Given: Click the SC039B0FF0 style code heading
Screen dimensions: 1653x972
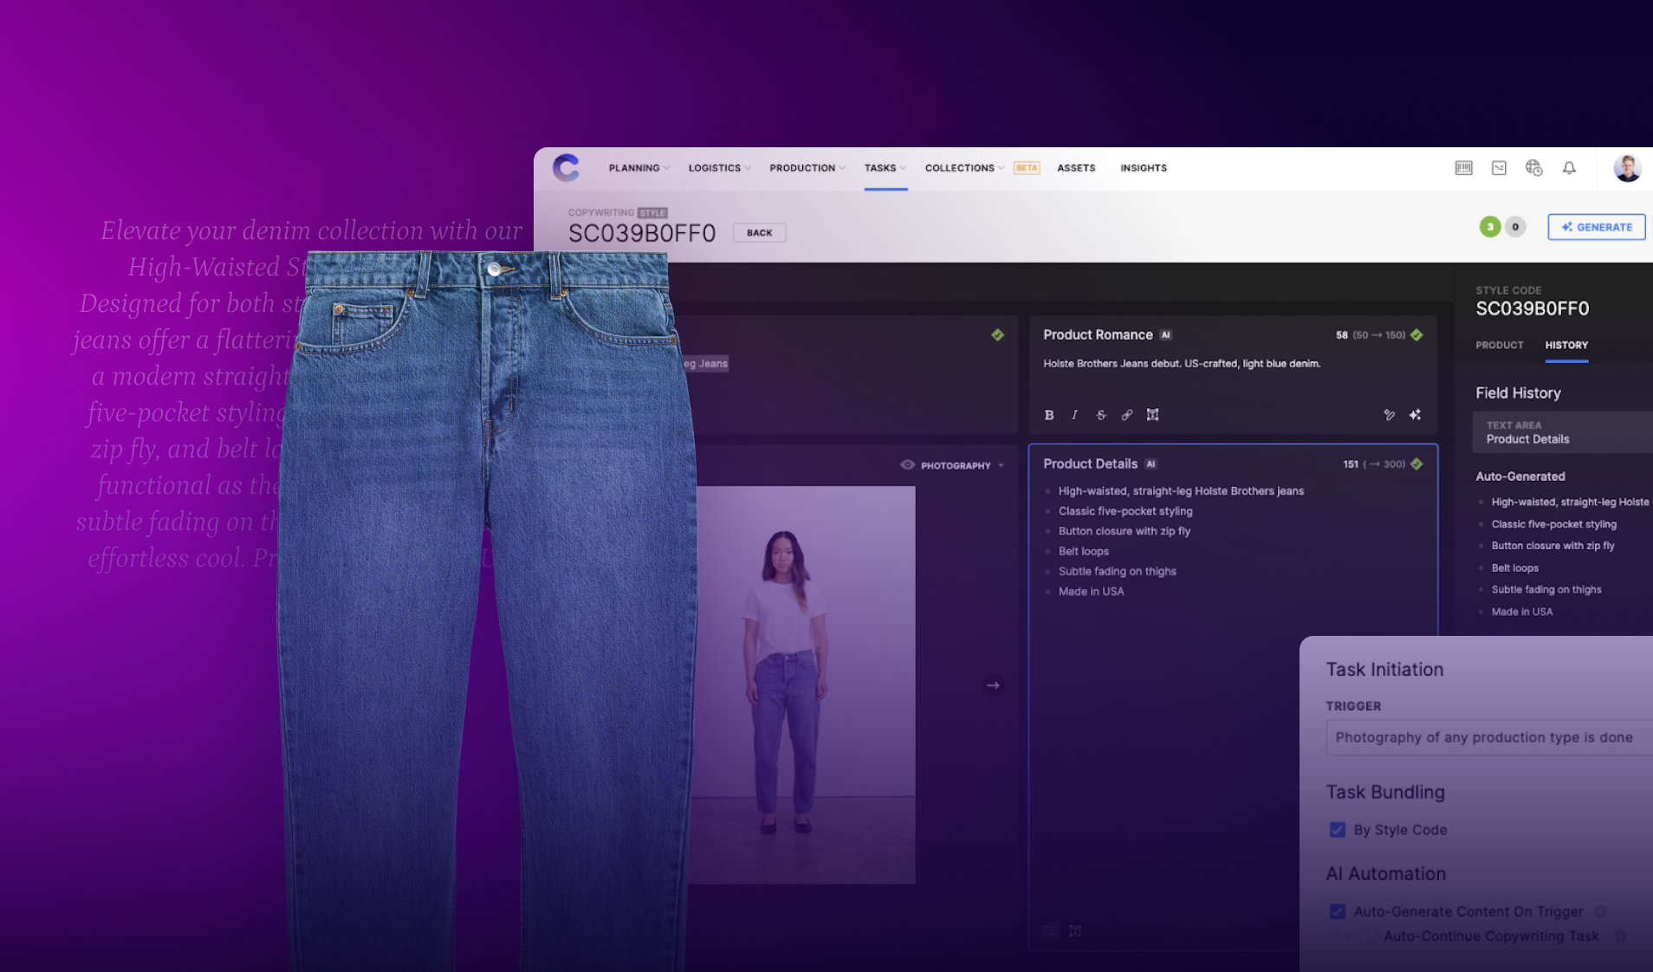Looking at the screenshot, I should 1533,308.
